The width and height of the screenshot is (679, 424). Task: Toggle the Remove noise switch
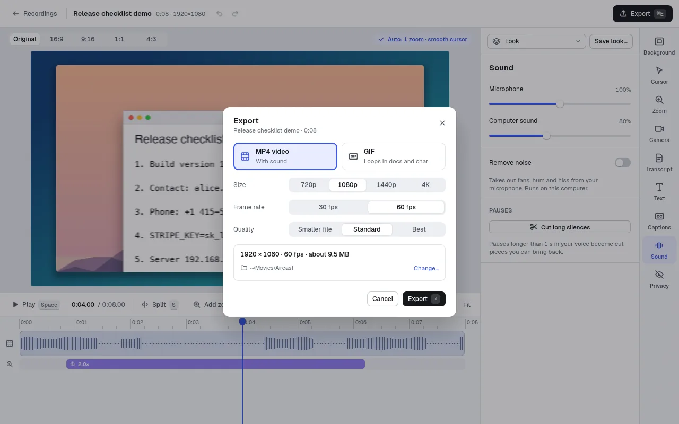pyautogui.click(x=623, y=163)
